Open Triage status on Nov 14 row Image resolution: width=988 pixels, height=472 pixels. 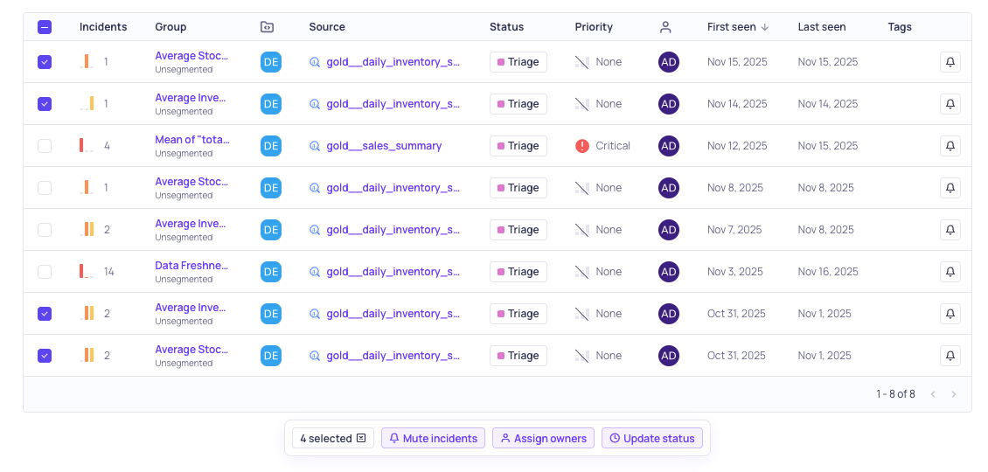pyautogui.click(x=518, y=104)
